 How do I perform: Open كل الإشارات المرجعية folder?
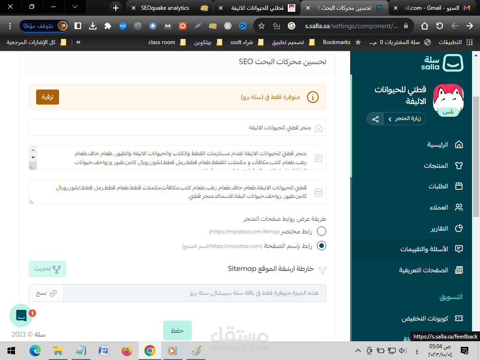point(37,42)
